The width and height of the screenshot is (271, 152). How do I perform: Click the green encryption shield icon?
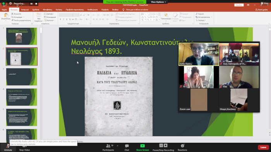[x=3, y=3]
